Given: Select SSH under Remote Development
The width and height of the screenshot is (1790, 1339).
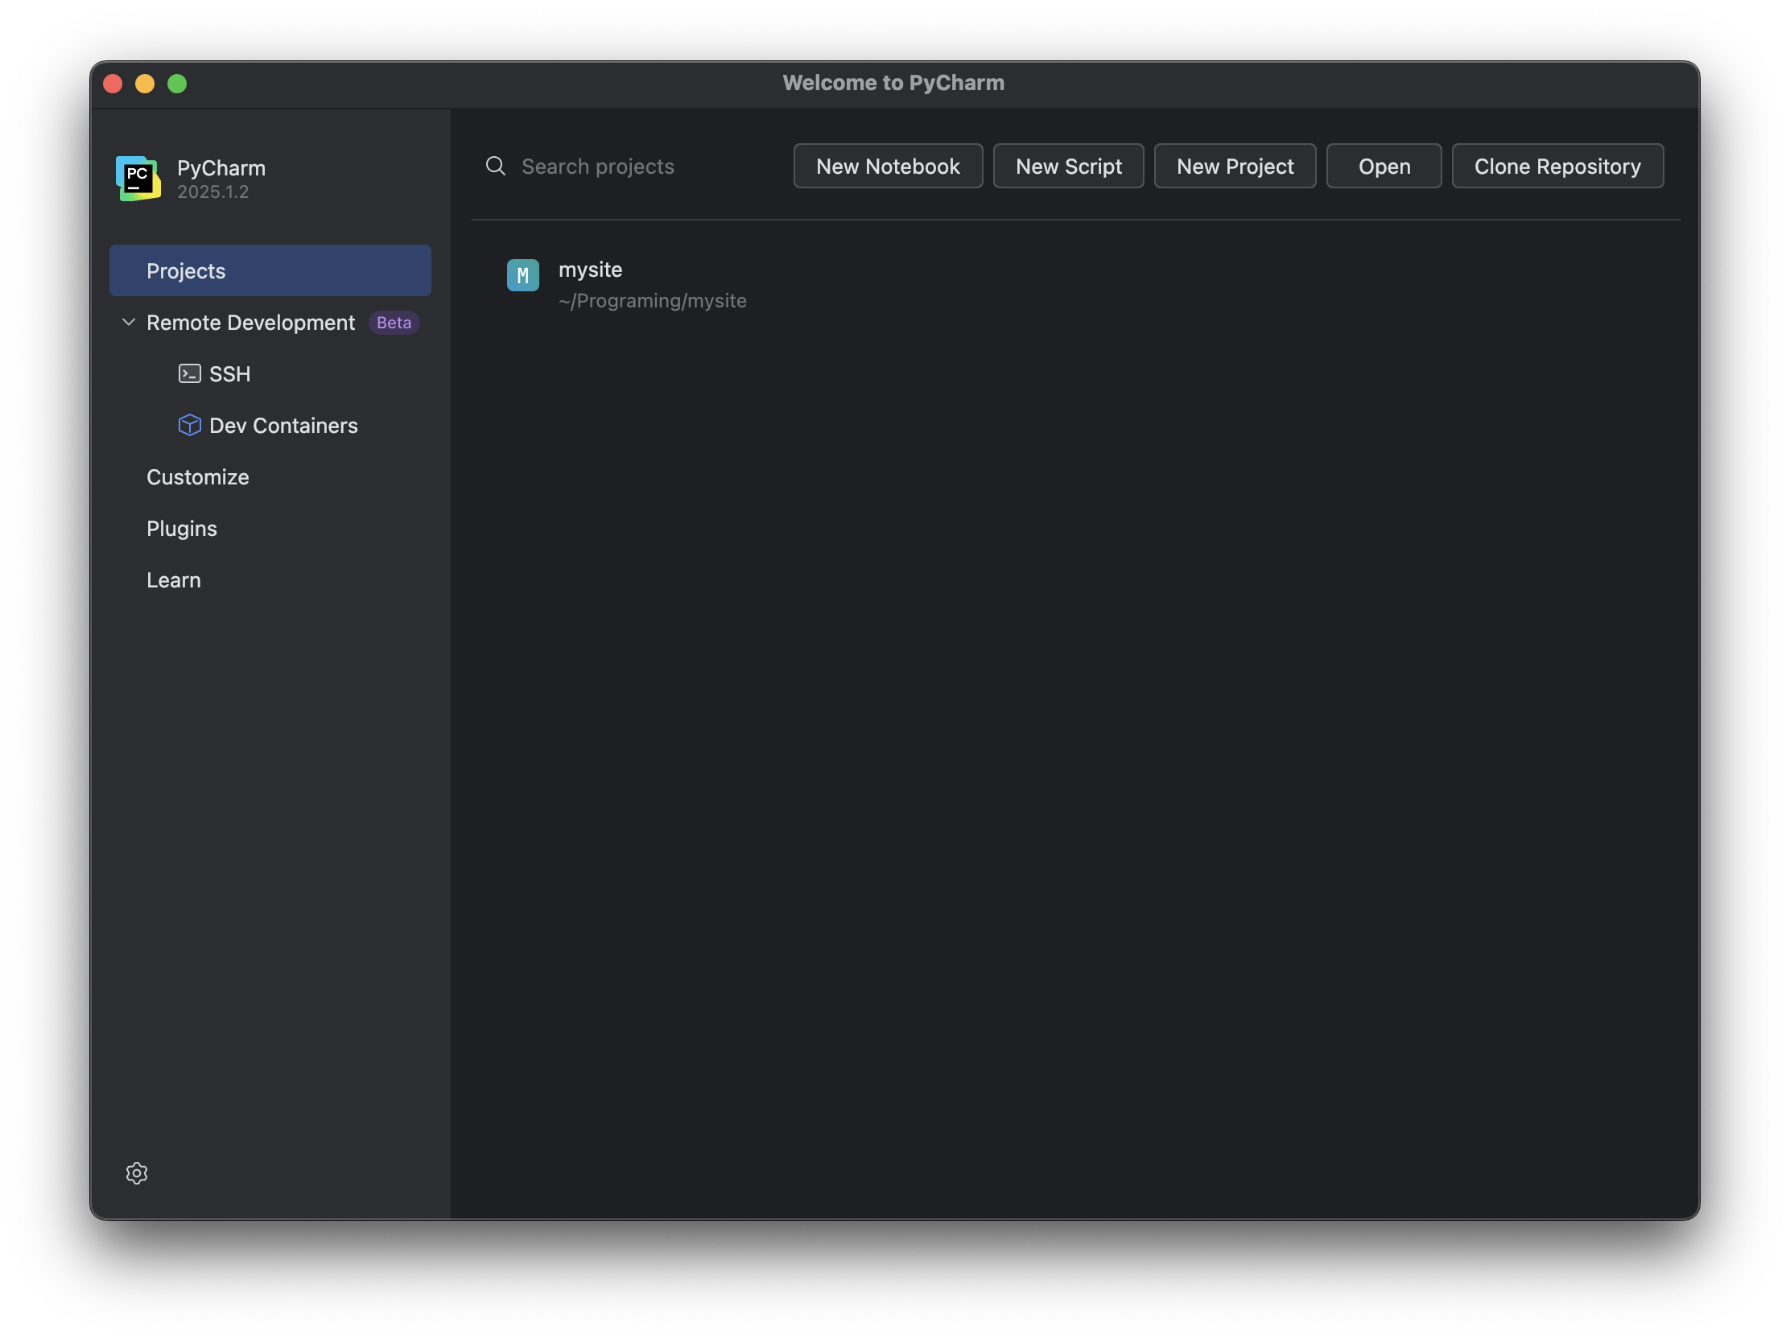Looking at the screenshot, I should (x=230, y=374).
